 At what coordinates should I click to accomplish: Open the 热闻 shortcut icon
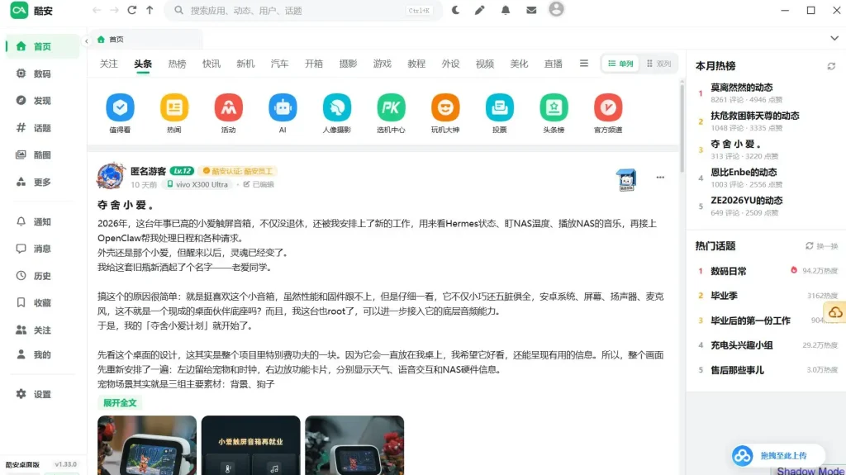click(x=174, y=107)
